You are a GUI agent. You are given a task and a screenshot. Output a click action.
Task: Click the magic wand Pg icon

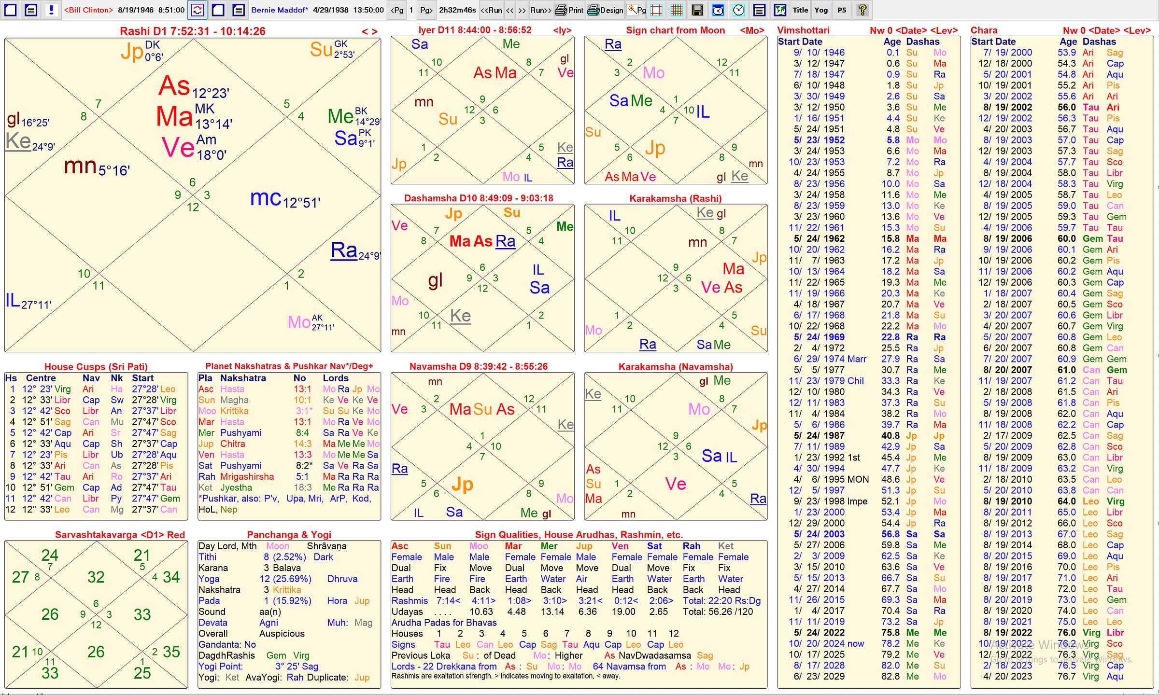636,10
